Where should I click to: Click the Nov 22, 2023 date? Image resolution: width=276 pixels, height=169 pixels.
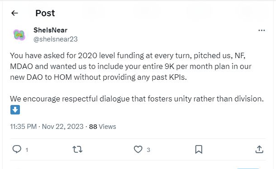[62, 127]
